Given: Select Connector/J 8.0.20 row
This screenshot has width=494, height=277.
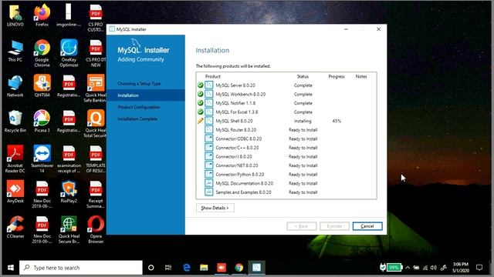Looking at the screenshot, I should coord(286,156).
